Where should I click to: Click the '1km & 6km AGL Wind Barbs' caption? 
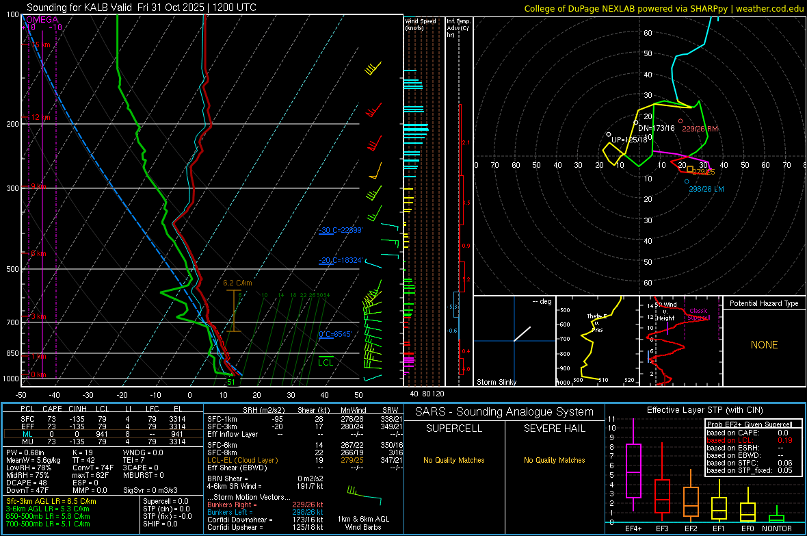click(x=363, y=523)
